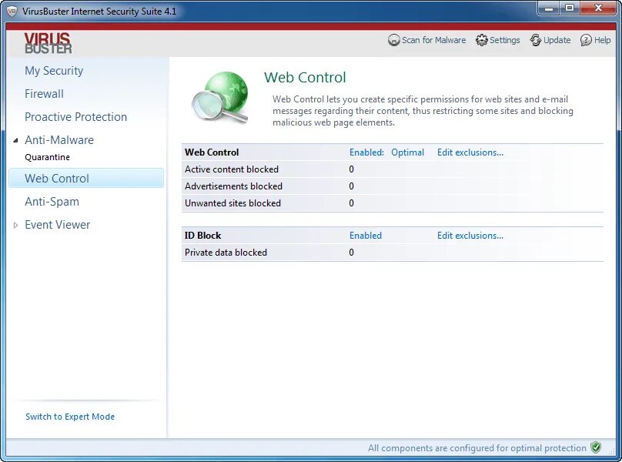Image resolution: width=622 pixels, height=462 pixels.
Task: Expand the Event Viewer tree arrow
Action: [16, 225]
